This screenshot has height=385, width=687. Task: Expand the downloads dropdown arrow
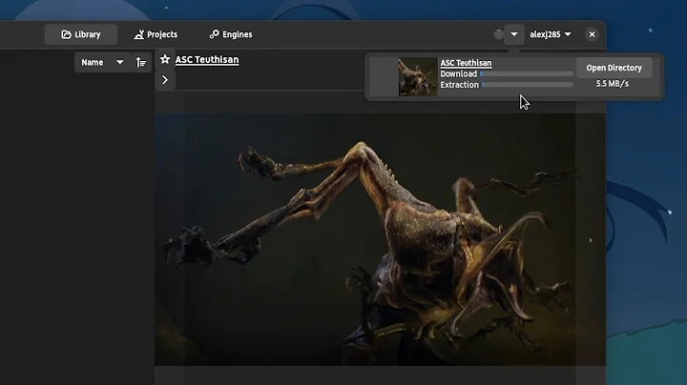pyautogui.click(x=514, y=34)
